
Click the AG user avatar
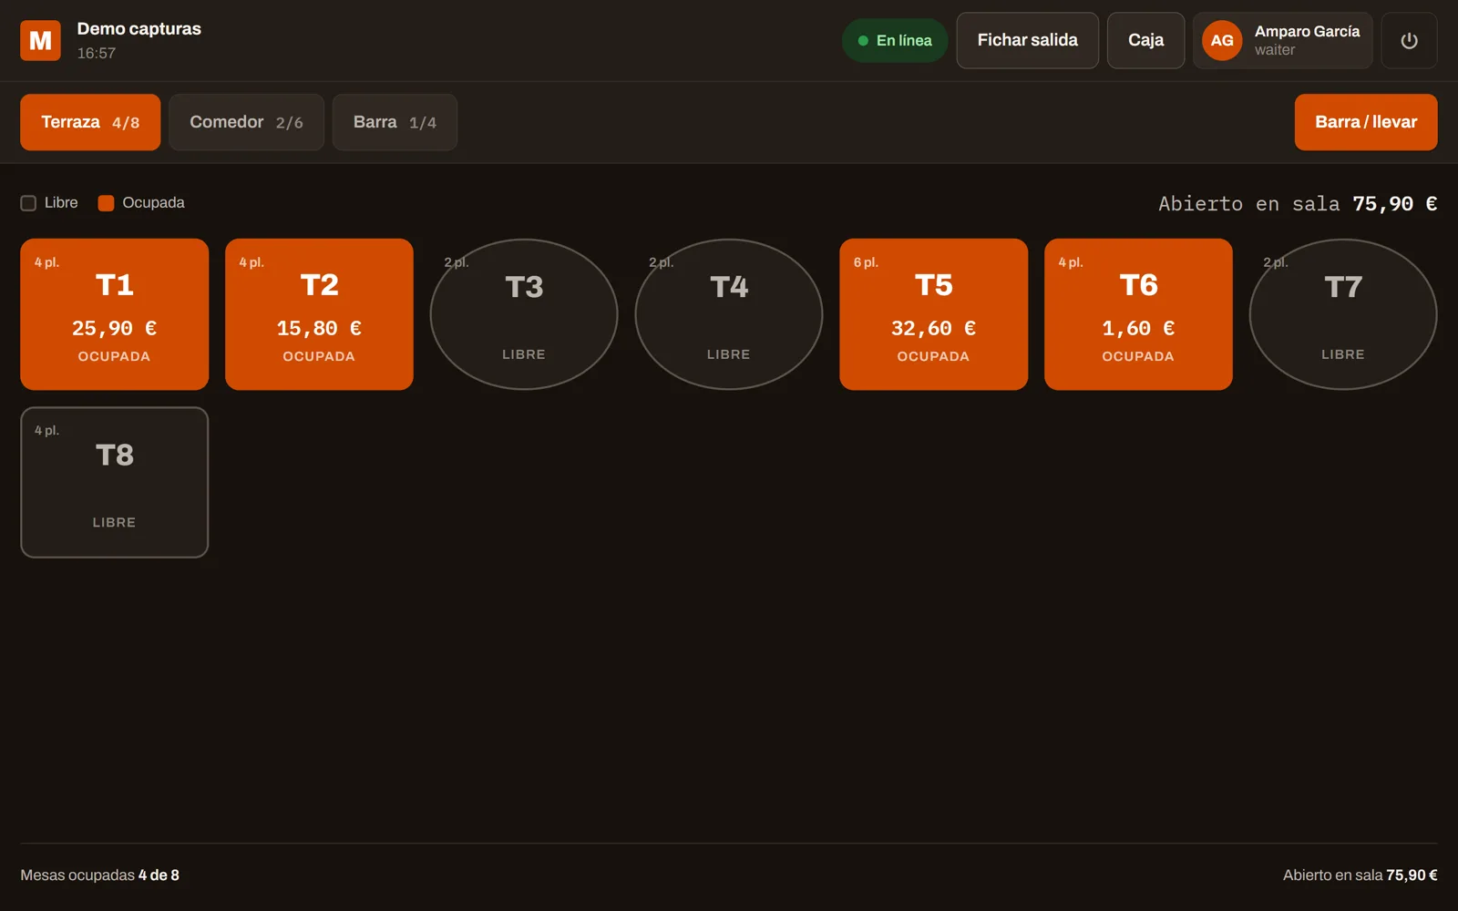[x=1222, y=40]
